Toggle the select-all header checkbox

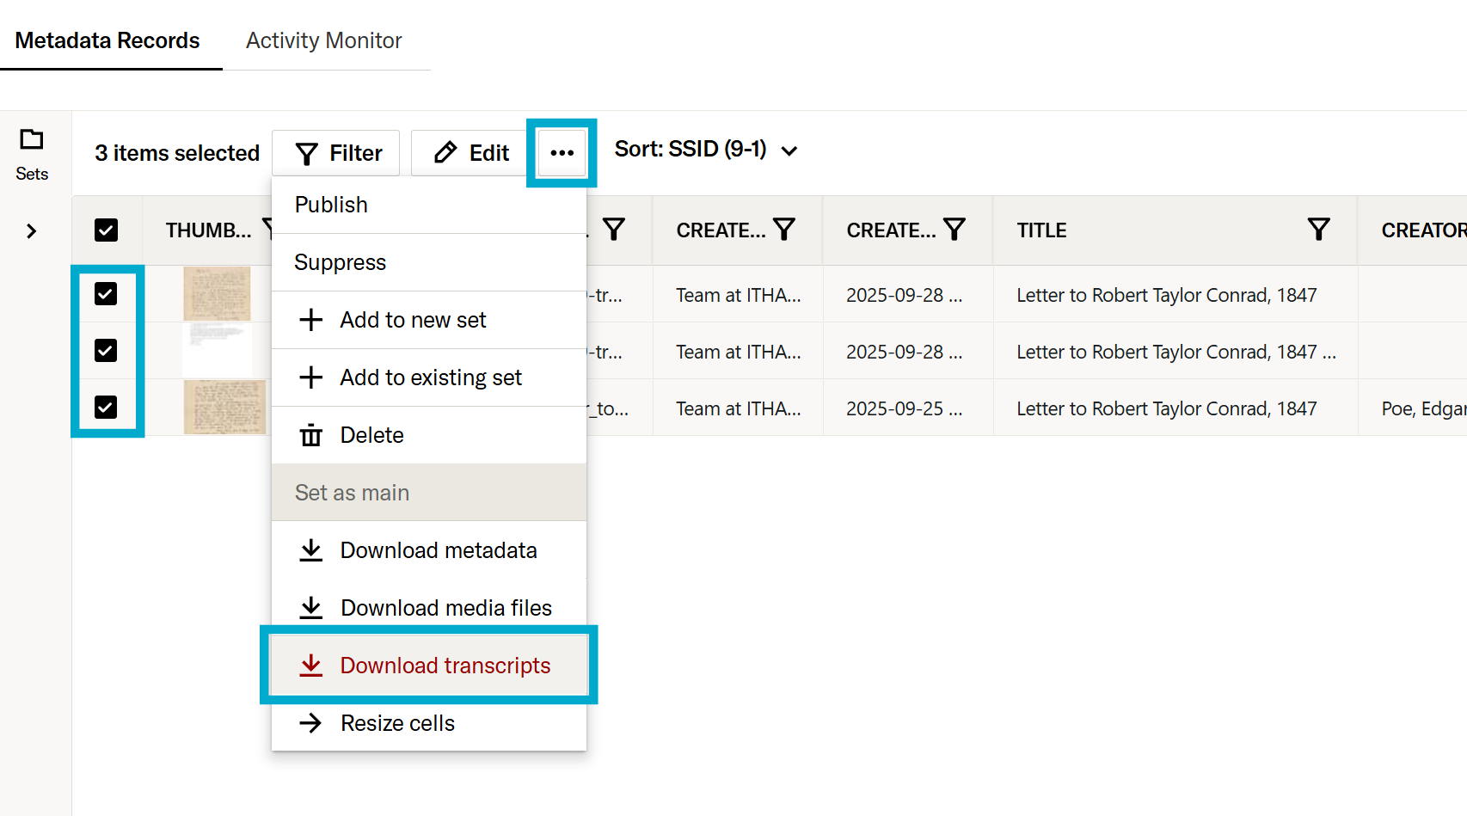coord(106,230)
